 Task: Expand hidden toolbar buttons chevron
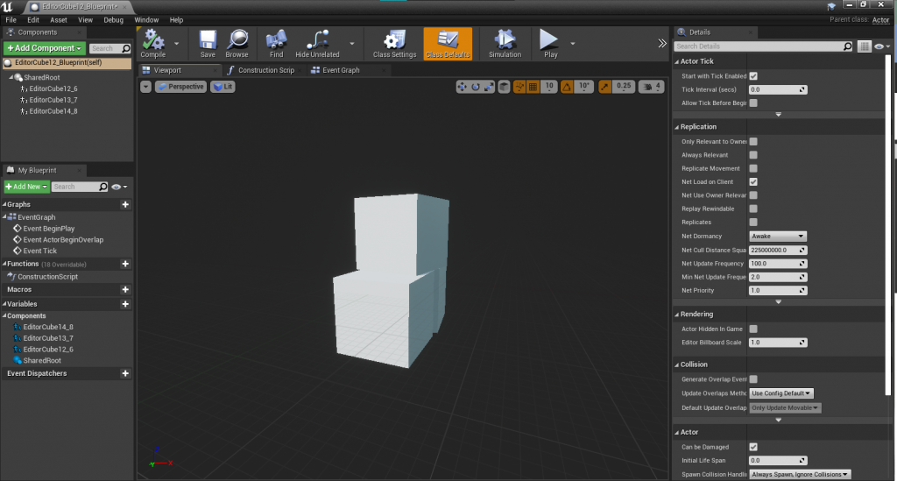pos(662,44)
